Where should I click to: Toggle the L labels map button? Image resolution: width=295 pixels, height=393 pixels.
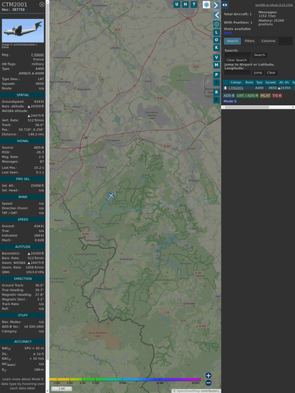point(216,33)
